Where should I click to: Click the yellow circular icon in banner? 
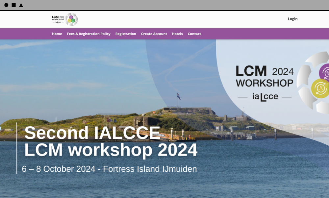click(320, 88)
